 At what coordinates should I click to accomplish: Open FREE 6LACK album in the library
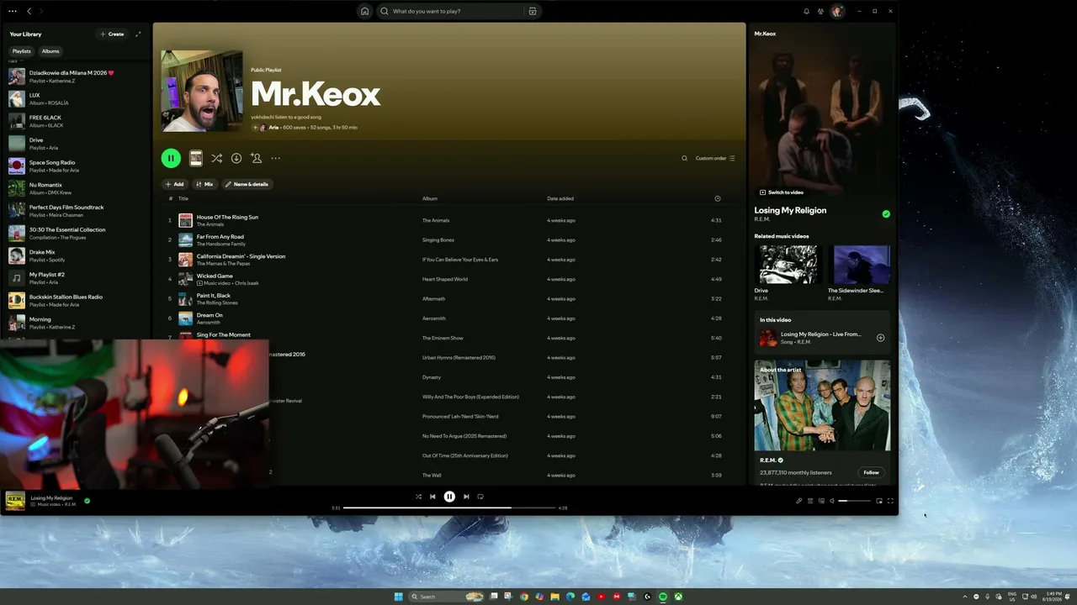coord(76,121)
